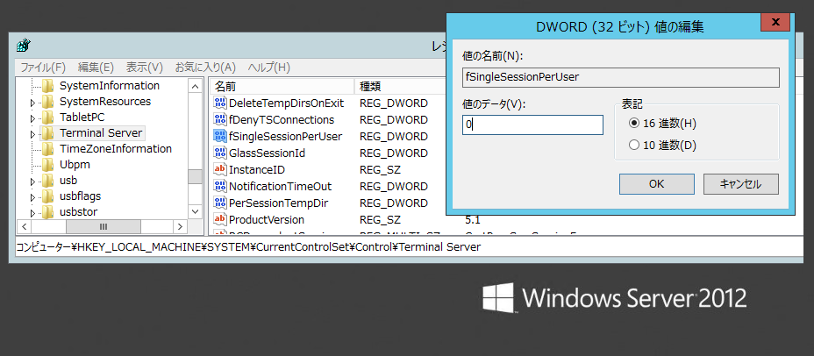The image size is (814, 356).
Task: Click the 値のデータ(V) input field
Action: (x=532, y=125)
